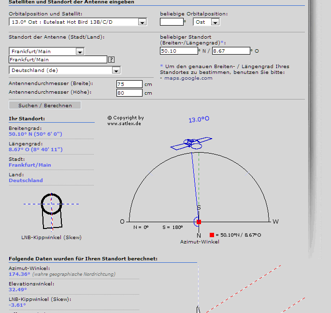The height and width of the screenshot is (313, 331).
Task: Click the longitude field showing 8.67
Action: [231, 51]
